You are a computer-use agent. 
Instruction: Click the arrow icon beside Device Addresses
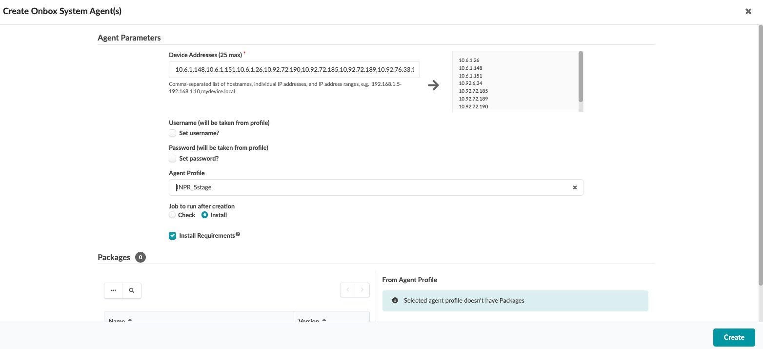coord(433,85)
